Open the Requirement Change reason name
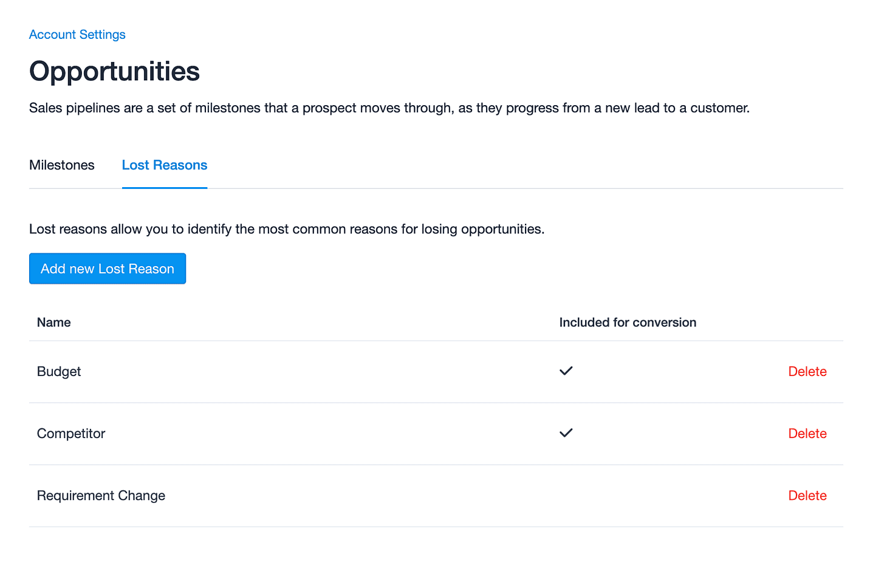887x568 pixels. [101, 496]
